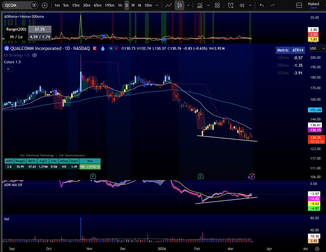This screenshot has height=252, width=326.
Task: Undo the last chart action
Action: pos(262,5)
